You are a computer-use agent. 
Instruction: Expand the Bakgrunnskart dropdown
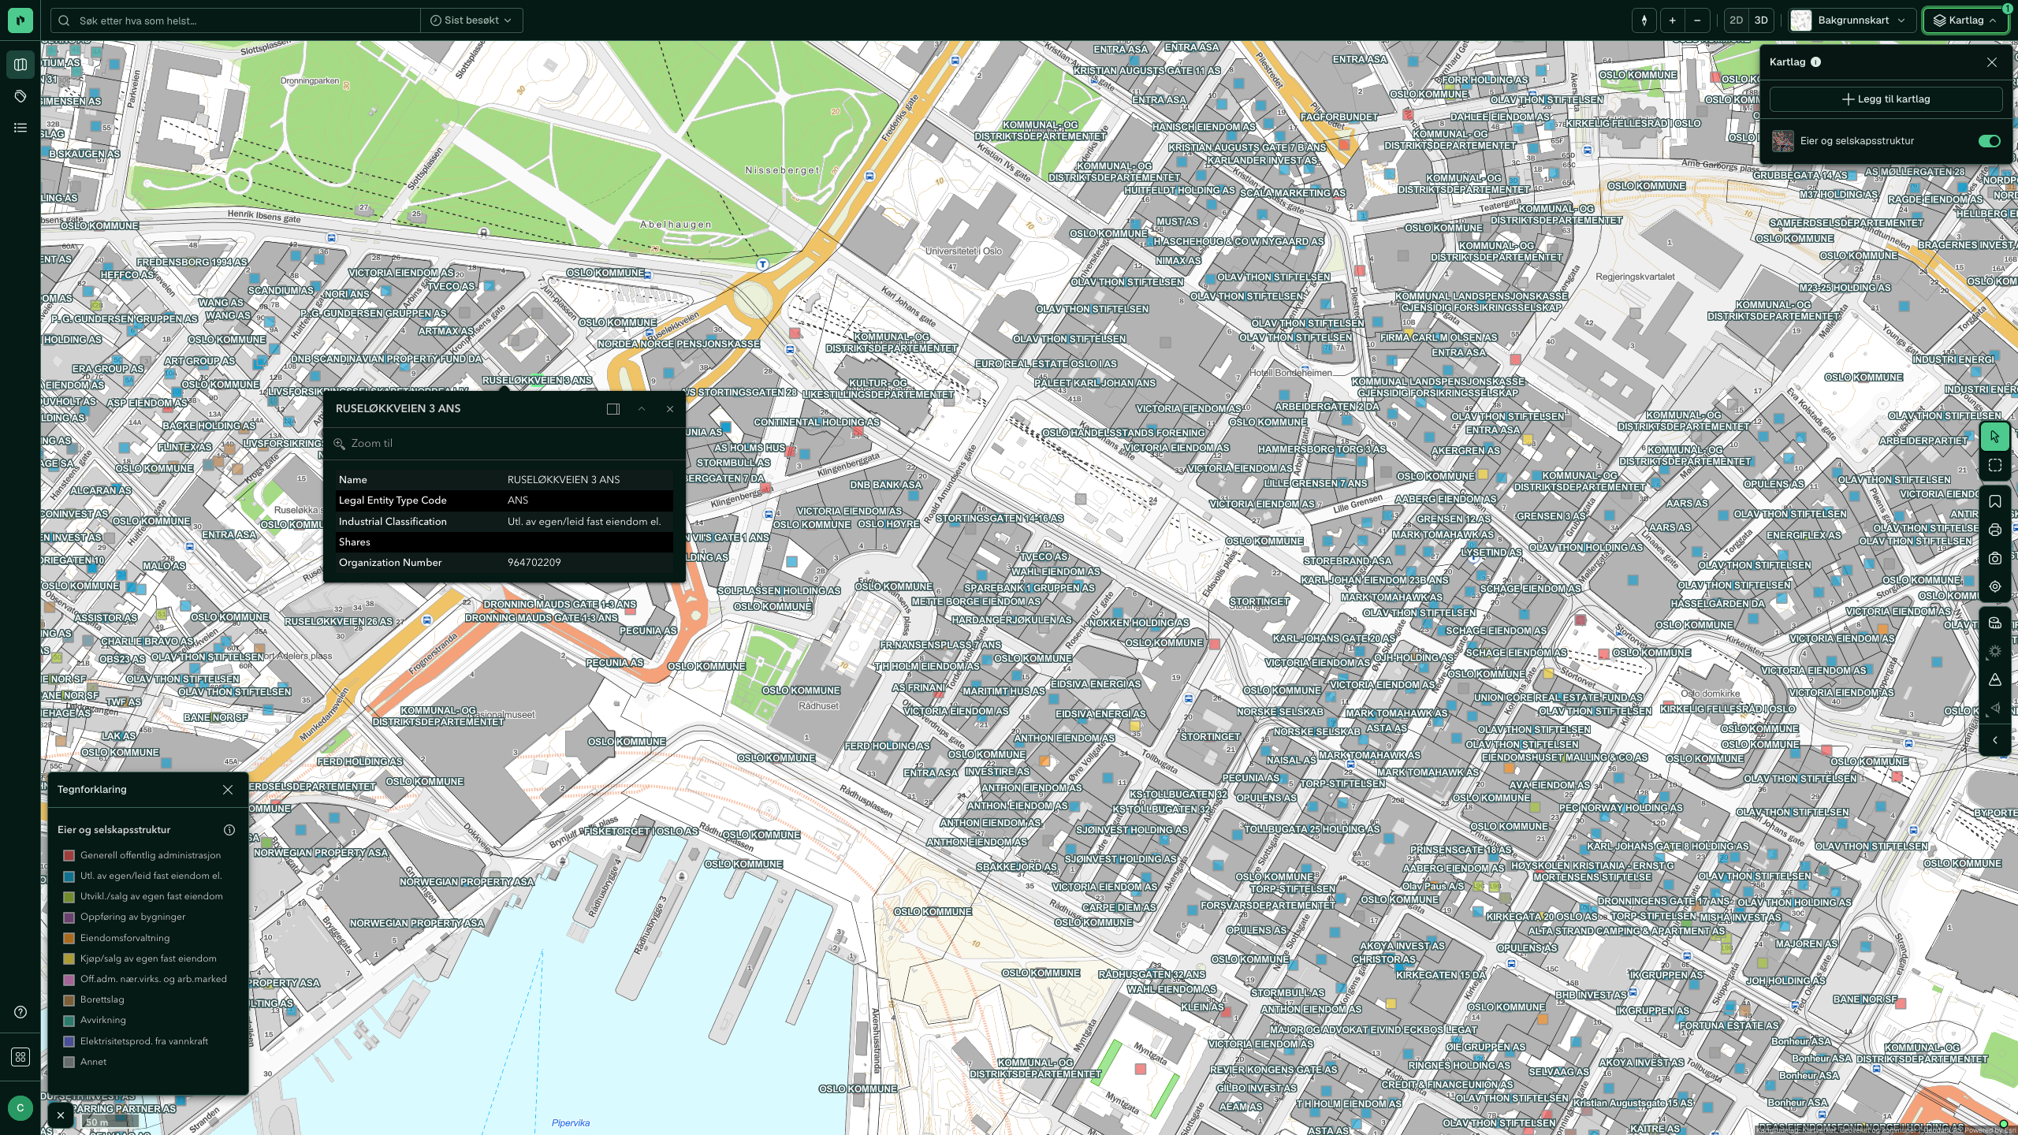click(x=1849, y=20)
